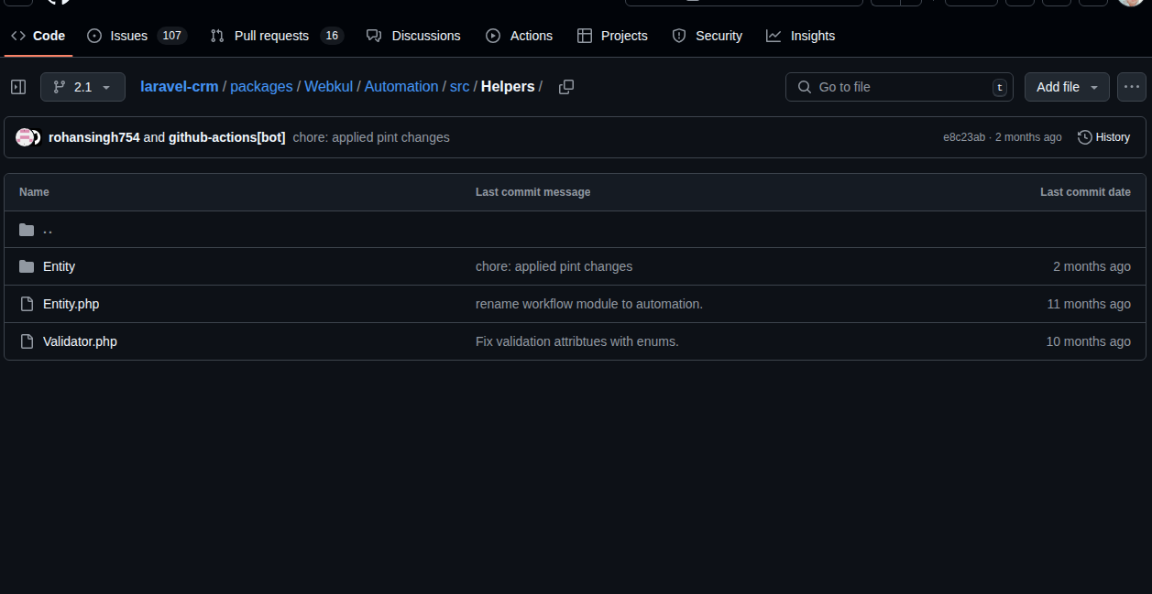
Task: Open rohansingh754 author link
Action: 94,137
